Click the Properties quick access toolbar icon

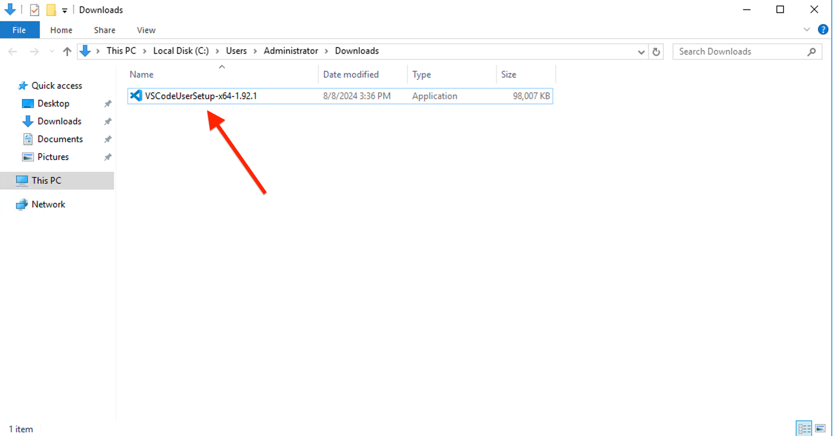pyautogui.click(x=34, y=10)
